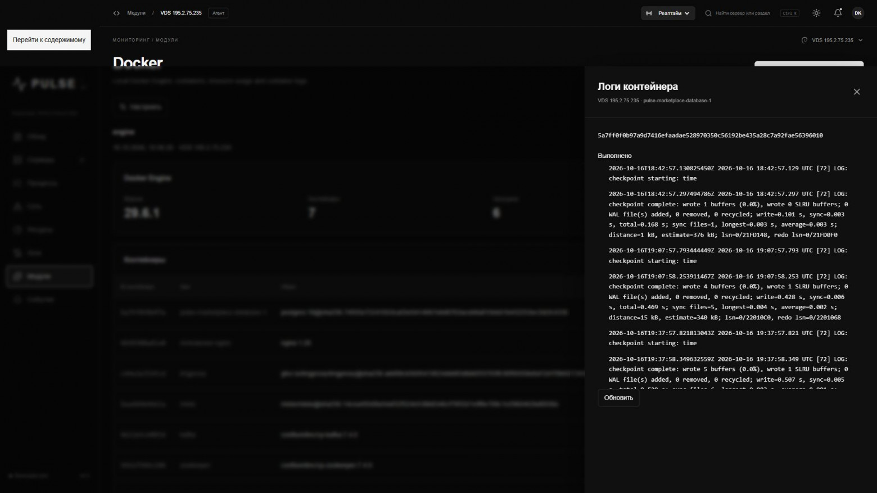The height and width of the screenshot is (493, 877).
Task: Select the container hash starting with 5a7ff0f0b97a
Action: [x=710, y=135]
